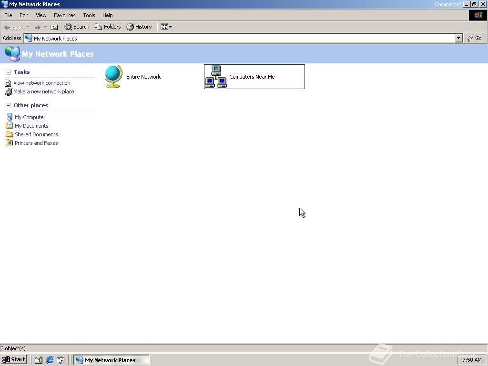
Task: Open Printers and Faxes link
Action: point(36,143)
